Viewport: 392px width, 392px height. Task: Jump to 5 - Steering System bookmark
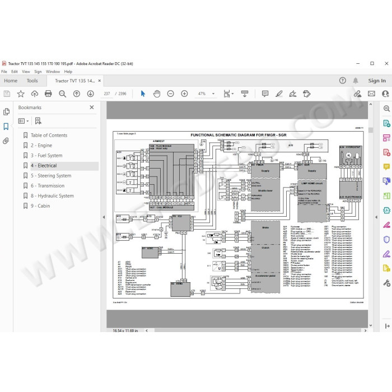tap(51, 176)
